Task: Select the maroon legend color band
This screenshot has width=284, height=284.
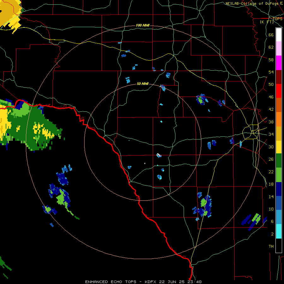Action: click(279, 77)
